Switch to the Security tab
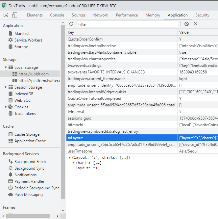The image size is (218, 219). (x=202, y=15)
